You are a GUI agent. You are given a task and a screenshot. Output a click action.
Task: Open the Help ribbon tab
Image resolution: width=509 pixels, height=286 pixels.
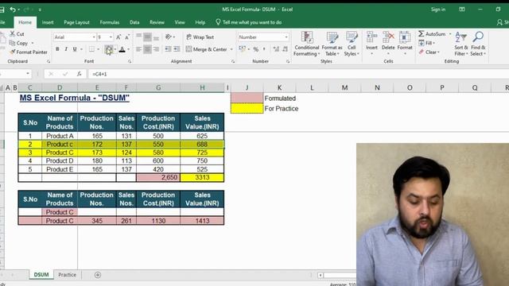[200, 22]
